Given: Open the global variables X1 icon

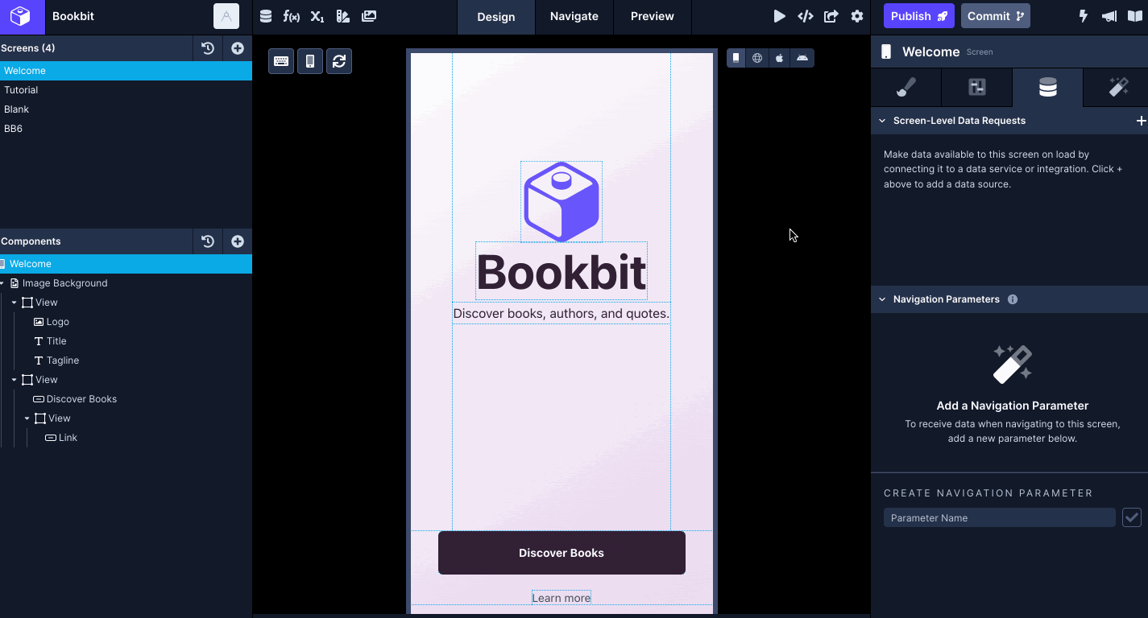Looking at the screenshot, I should pyautogui.click(x=317, y=16).
